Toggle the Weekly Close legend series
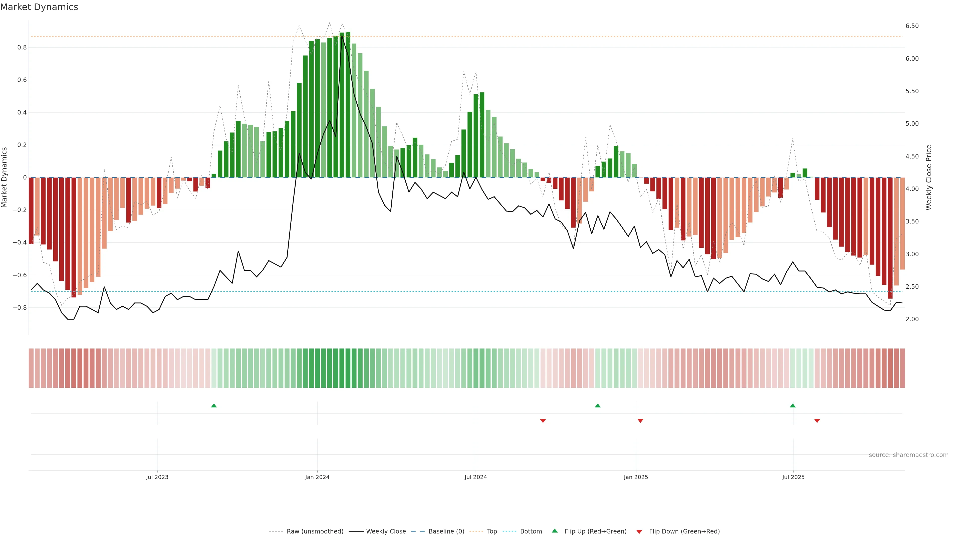The height and width of the screenshot is (540, 961). point(386,531)
